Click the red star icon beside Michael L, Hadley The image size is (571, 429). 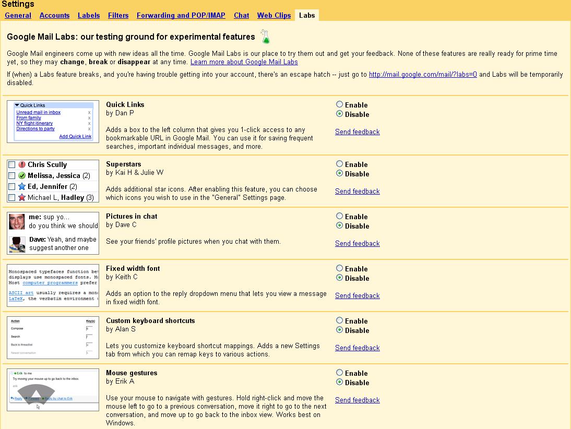coord(22,198)
